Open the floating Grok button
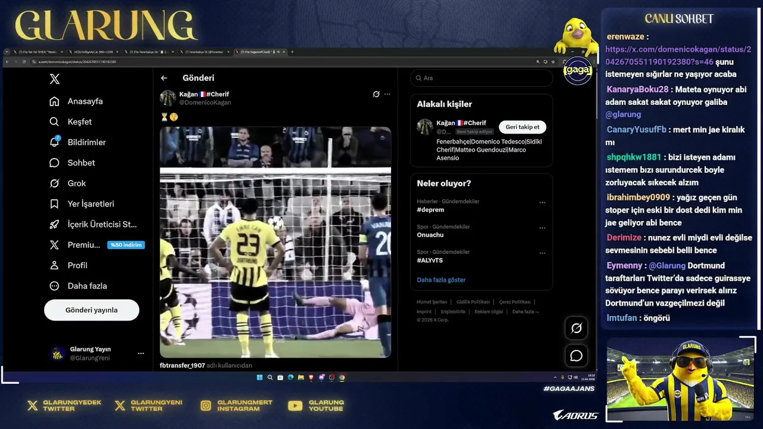This screenshot has height=429, width=763. click(x=576, y=328)
